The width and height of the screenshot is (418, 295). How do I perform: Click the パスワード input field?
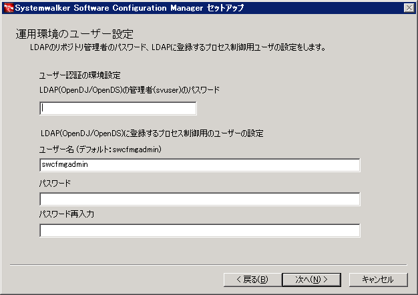(x=200, y=199)
